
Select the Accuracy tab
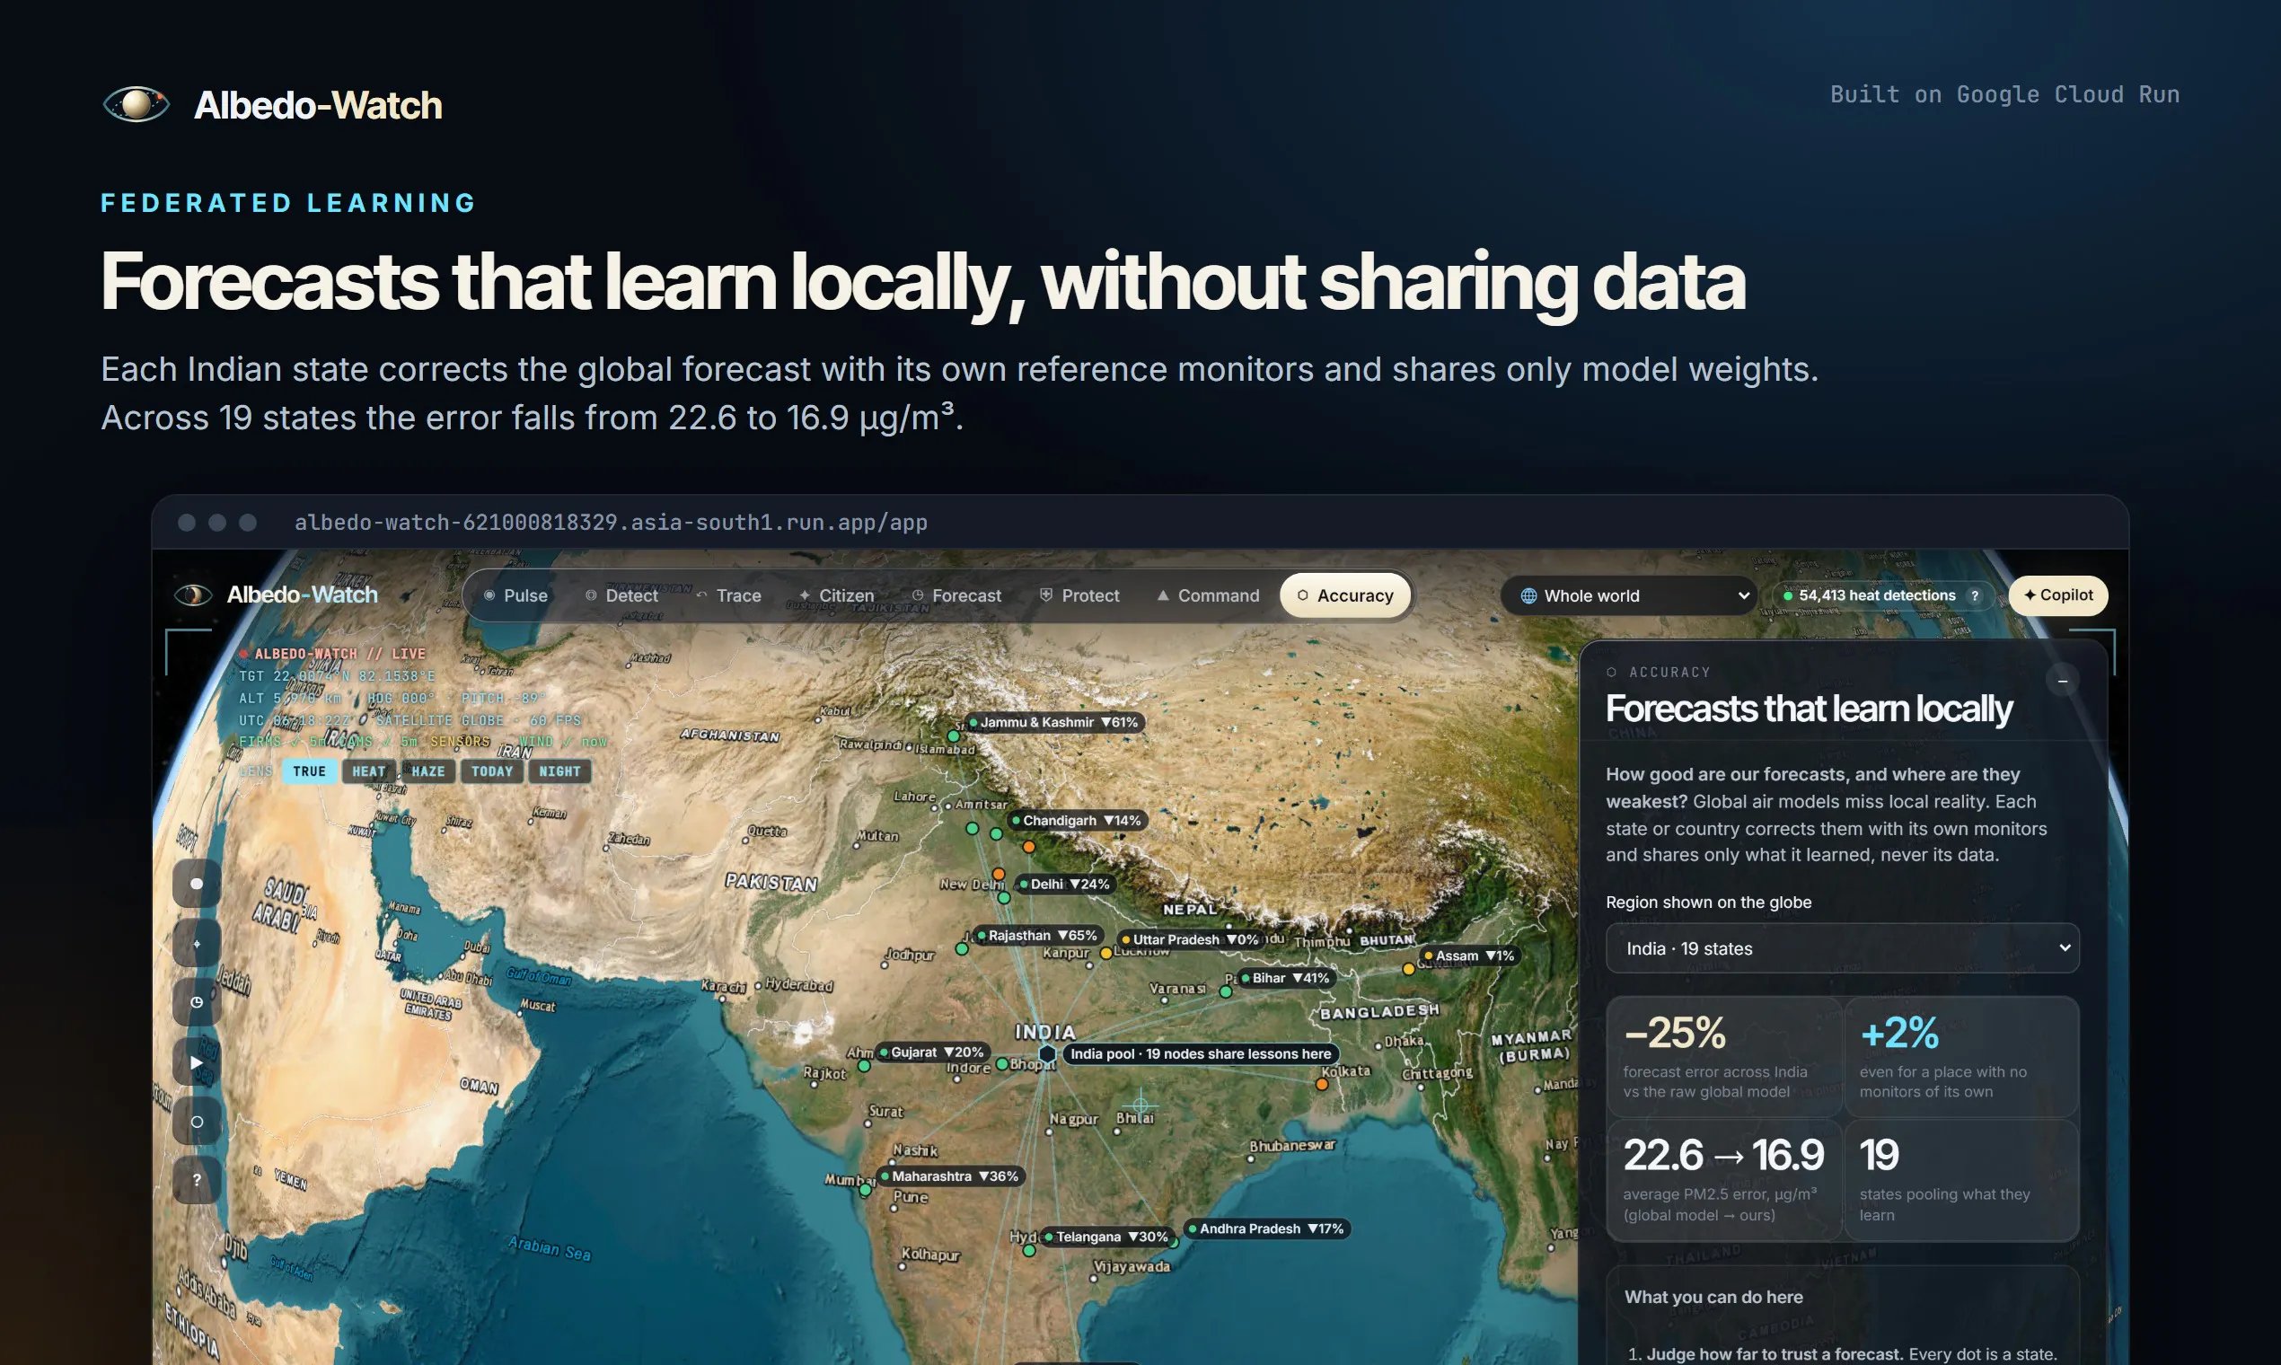1345,596
